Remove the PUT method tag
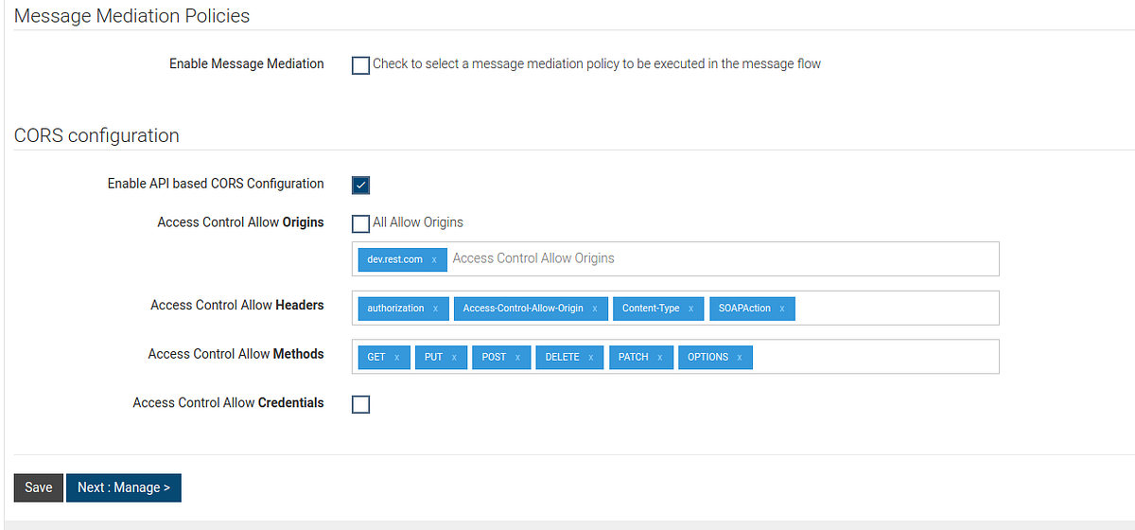This screenshot has height=530, width=1135. (454, 358)
